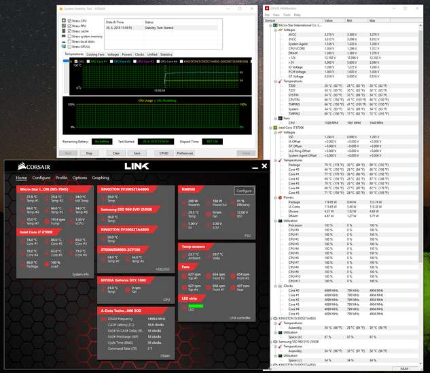The image size is (430, 373).
Task: Open the Graphing section in Corsair Link
Action: point(101,178)
